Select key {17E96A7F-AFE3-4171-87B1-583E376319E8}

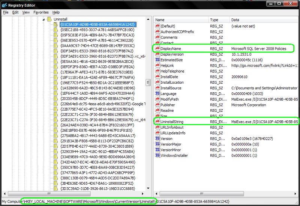(x=97, y=72)
